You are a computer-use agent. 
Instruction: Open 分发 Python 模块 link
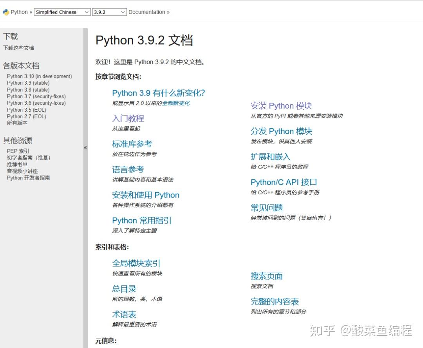click(x=281, y=131)
